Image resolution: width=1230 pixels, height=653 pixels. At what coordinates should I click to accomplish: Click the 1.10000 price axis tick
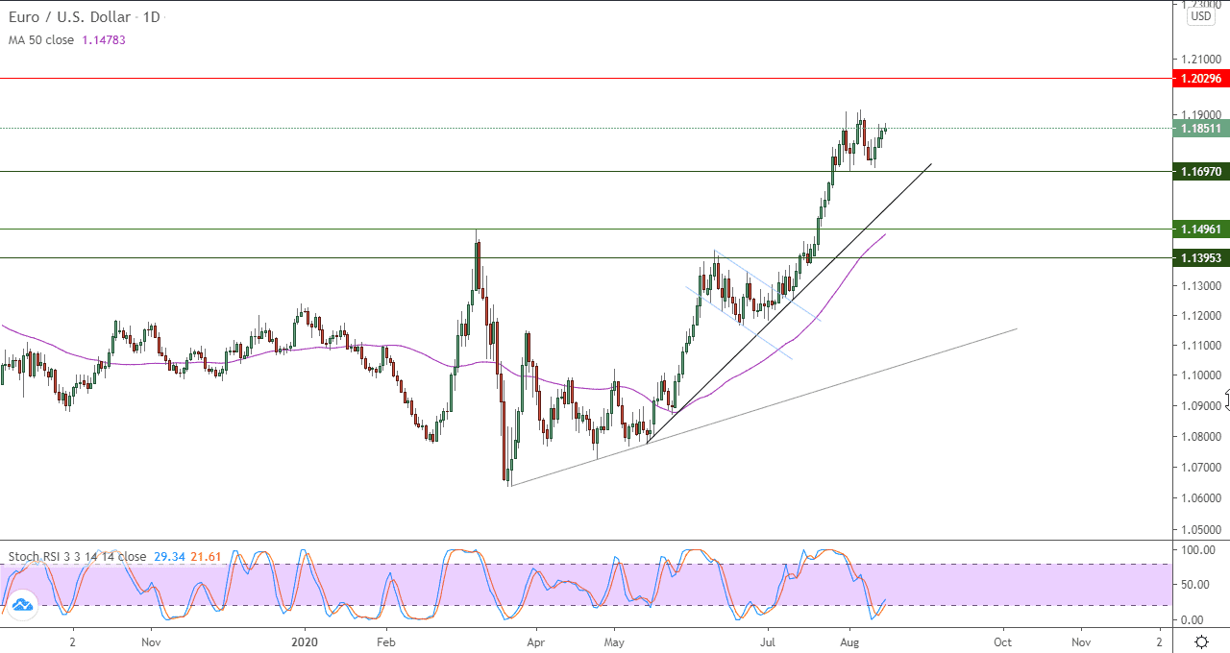[1202, 375]
